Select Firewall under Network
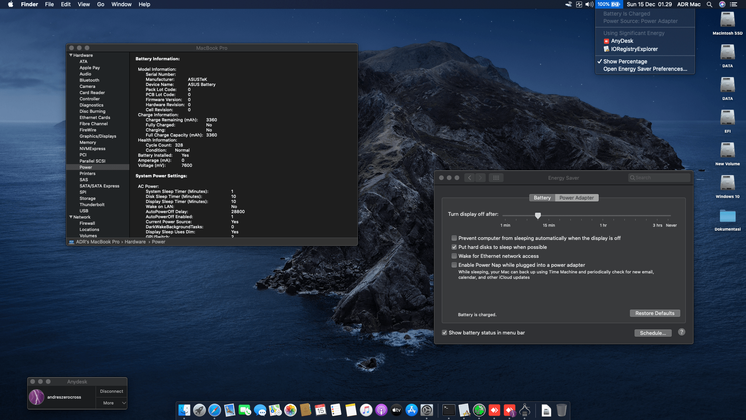This screenshot has width=746, height=420. pyautogui.click(x=87, y=223)
